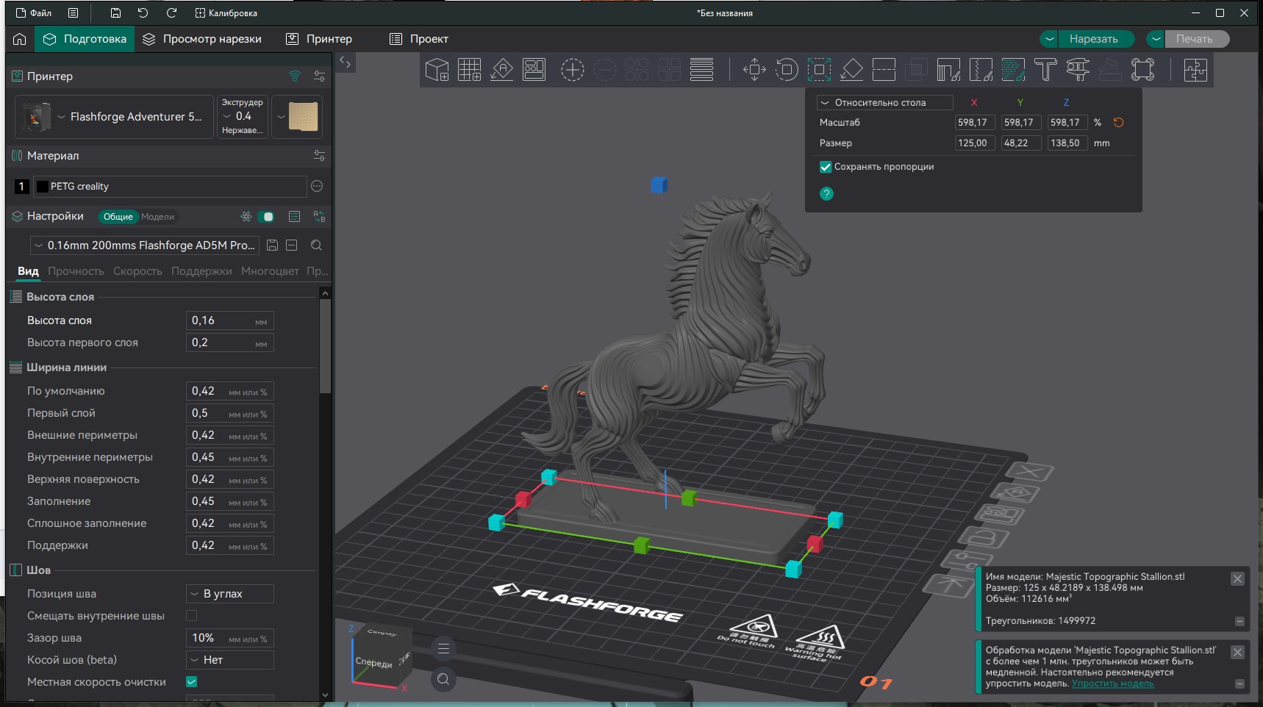Click the 'Упростить модель' link
The width and height of the screenshot is (1263, 707).
pos(1112,683)
